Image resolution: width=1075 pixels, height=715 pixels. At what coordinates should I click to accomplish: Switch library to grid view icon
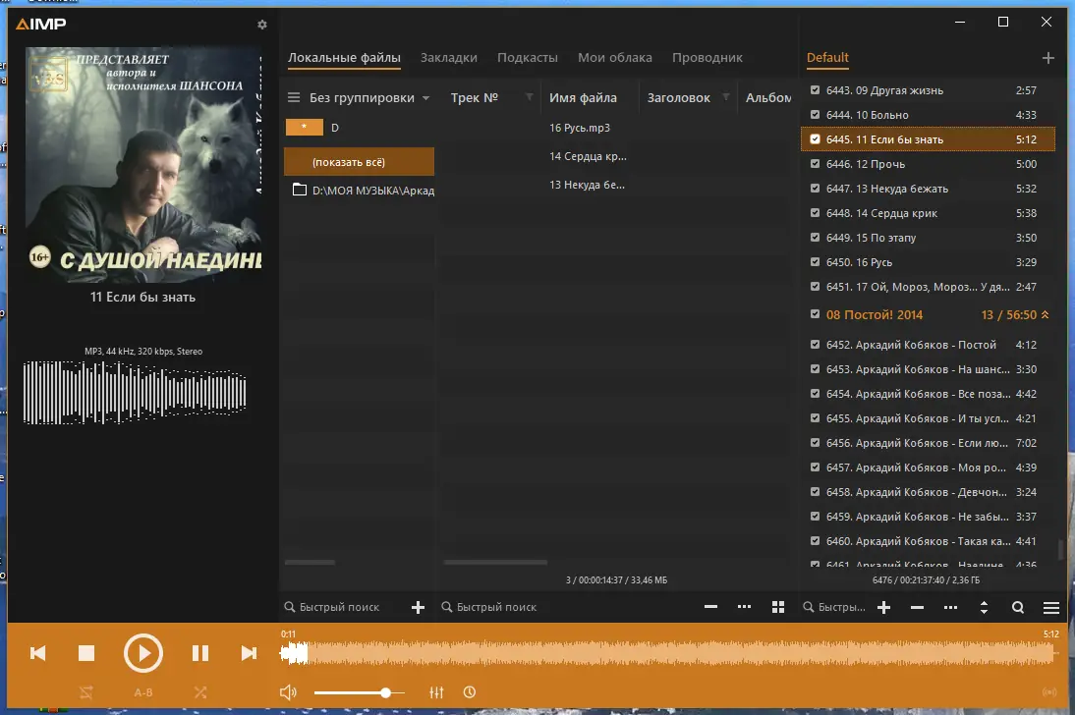(x=778, y=607)
